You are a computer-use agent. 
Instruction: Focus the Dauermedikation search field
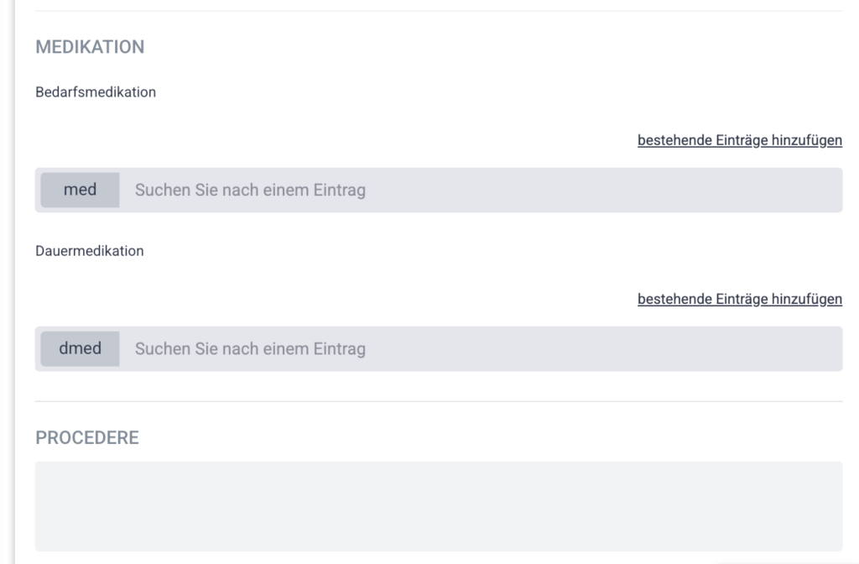478,348
